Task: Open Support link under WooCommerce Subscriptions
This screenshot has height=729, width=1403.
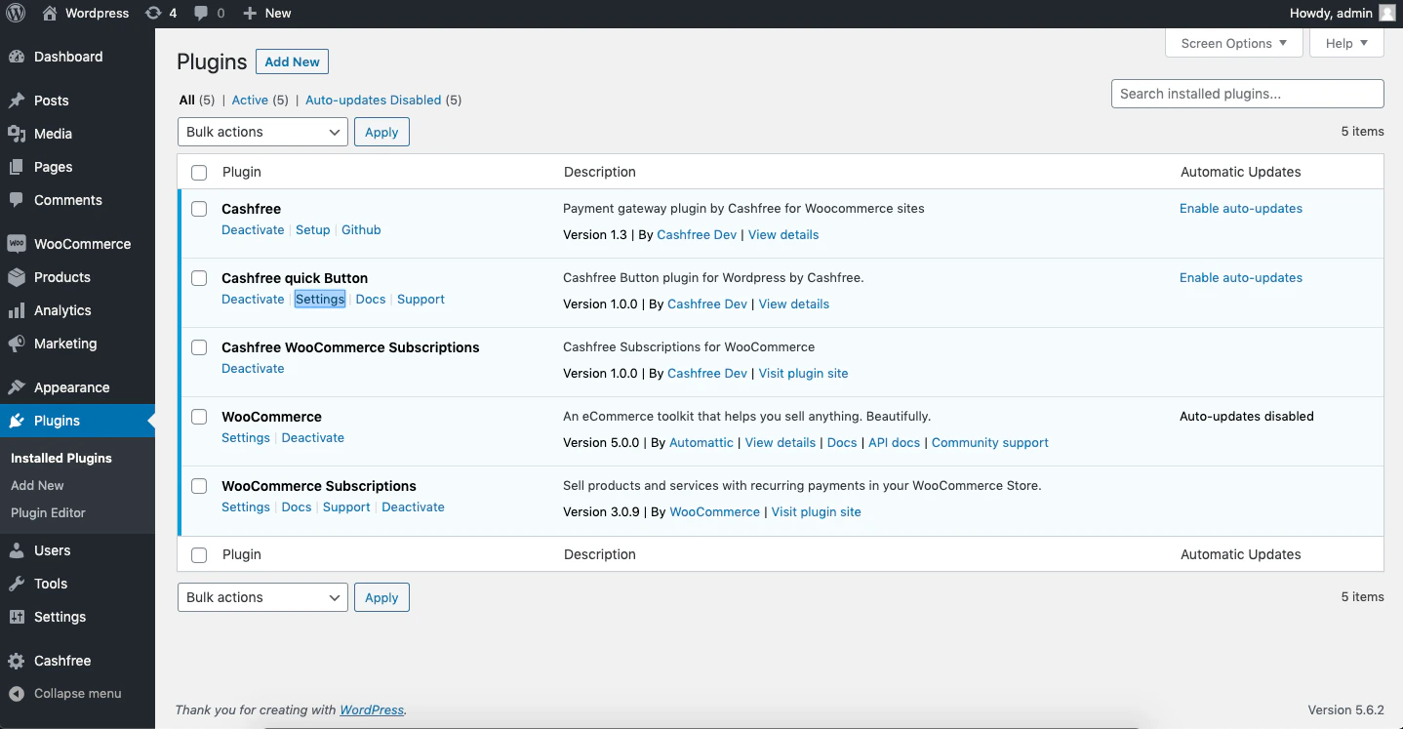Action: pos(346,507)
